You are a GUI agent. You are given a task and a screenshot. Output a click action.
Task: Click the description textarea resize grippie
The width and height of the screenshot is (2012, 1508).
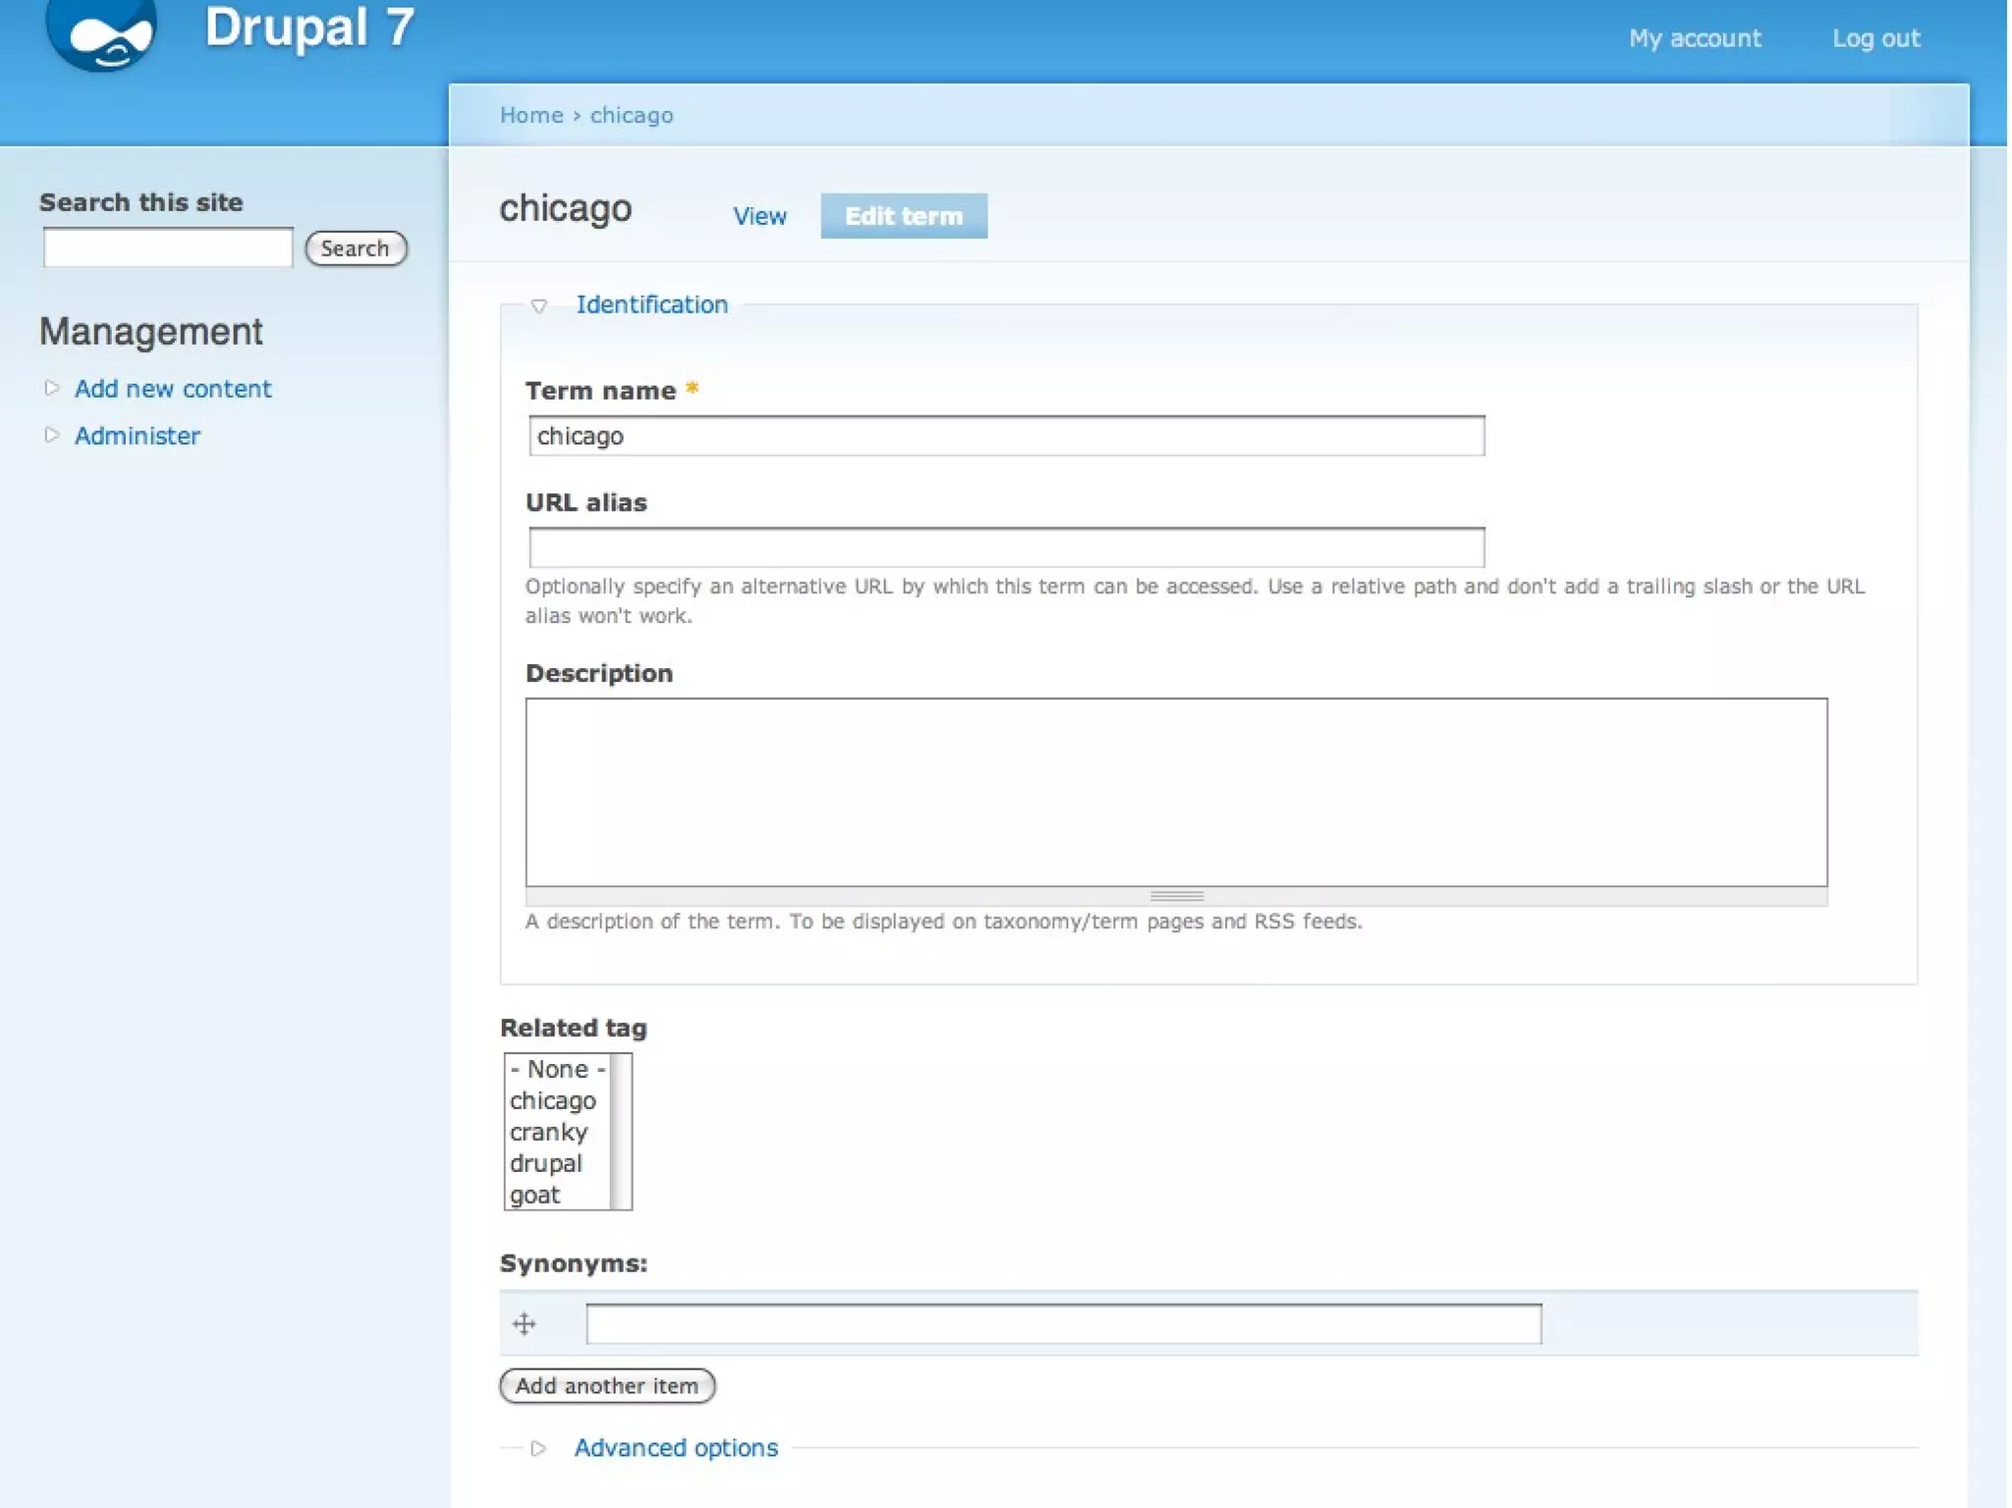tap(1176, 896)
